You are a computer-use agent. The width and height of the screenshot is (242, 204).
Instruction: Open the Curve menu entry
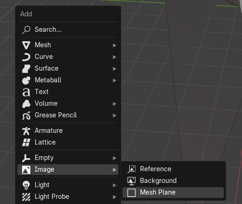68,57
